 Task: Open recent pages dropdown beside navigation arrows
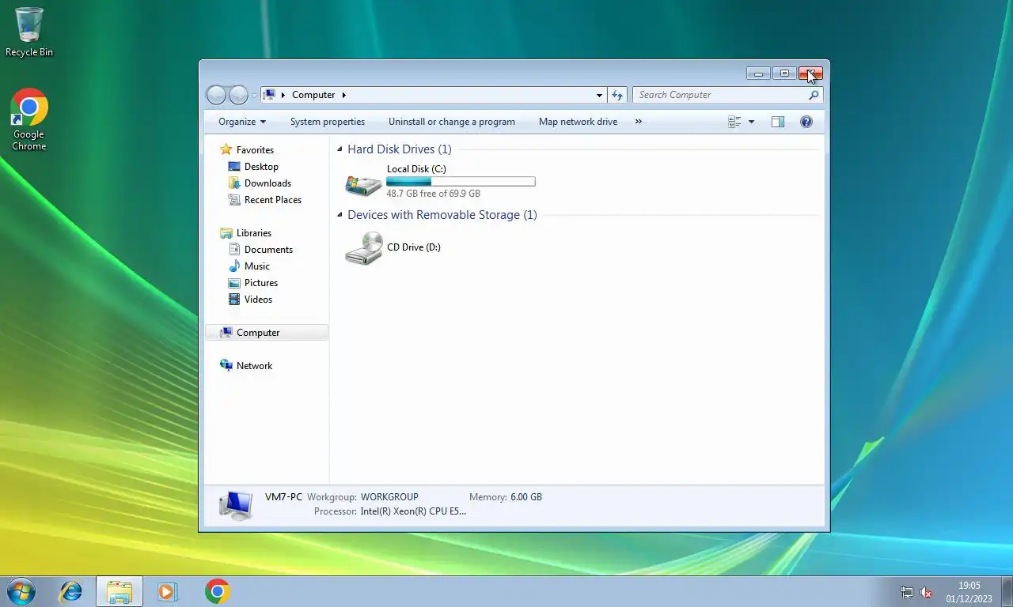point(254,96)
